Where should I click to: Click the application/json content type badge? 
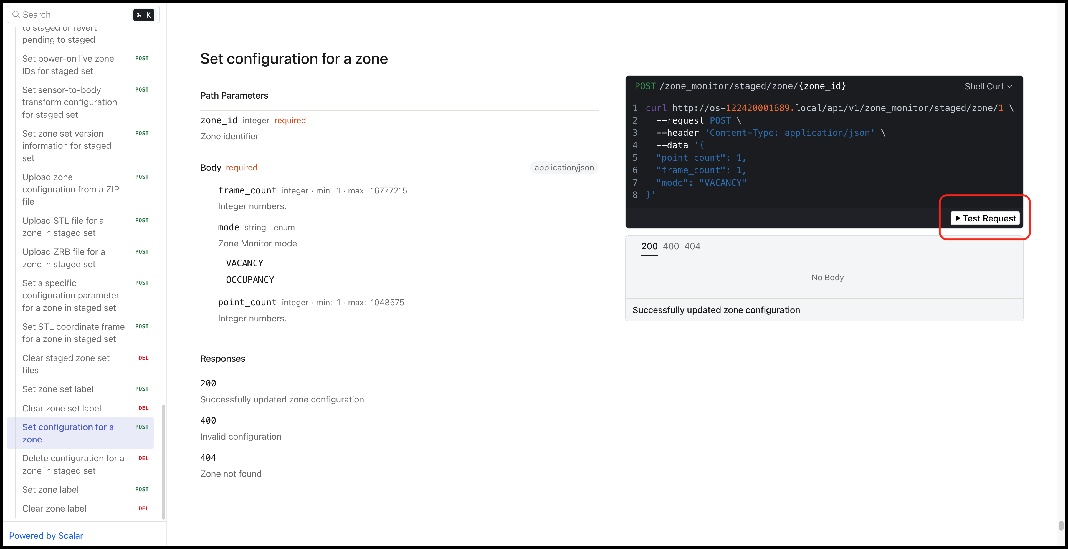564,168
